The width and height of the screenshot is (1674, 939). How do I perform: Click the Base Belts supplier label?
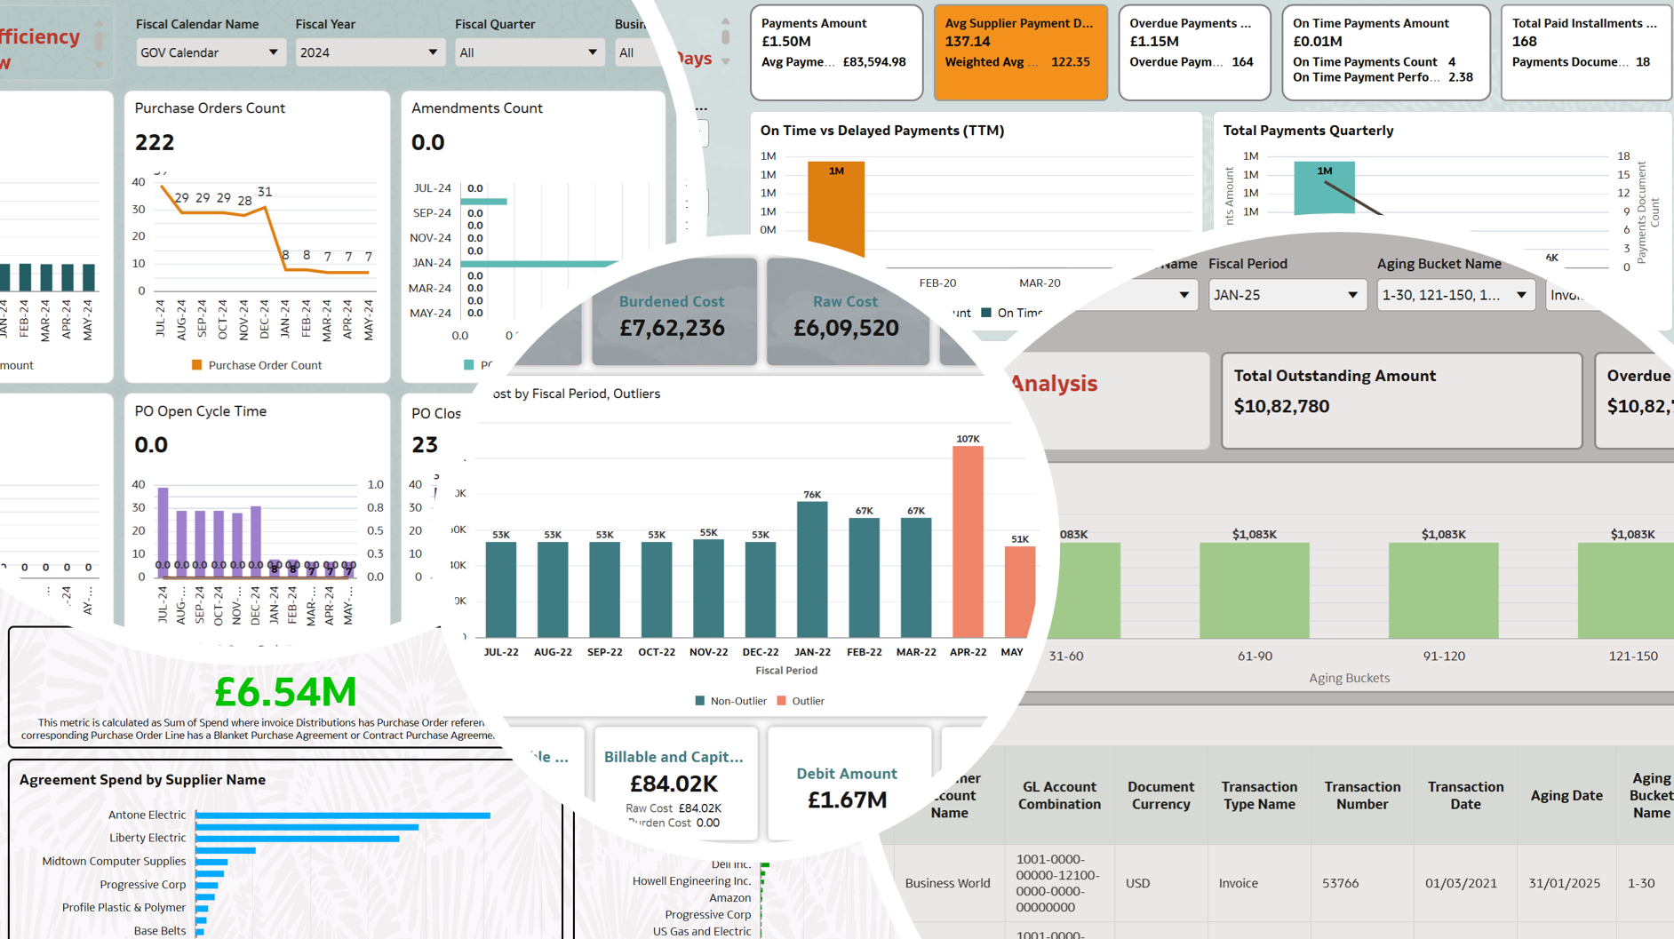pyautogui.click(x=160, y=930)
